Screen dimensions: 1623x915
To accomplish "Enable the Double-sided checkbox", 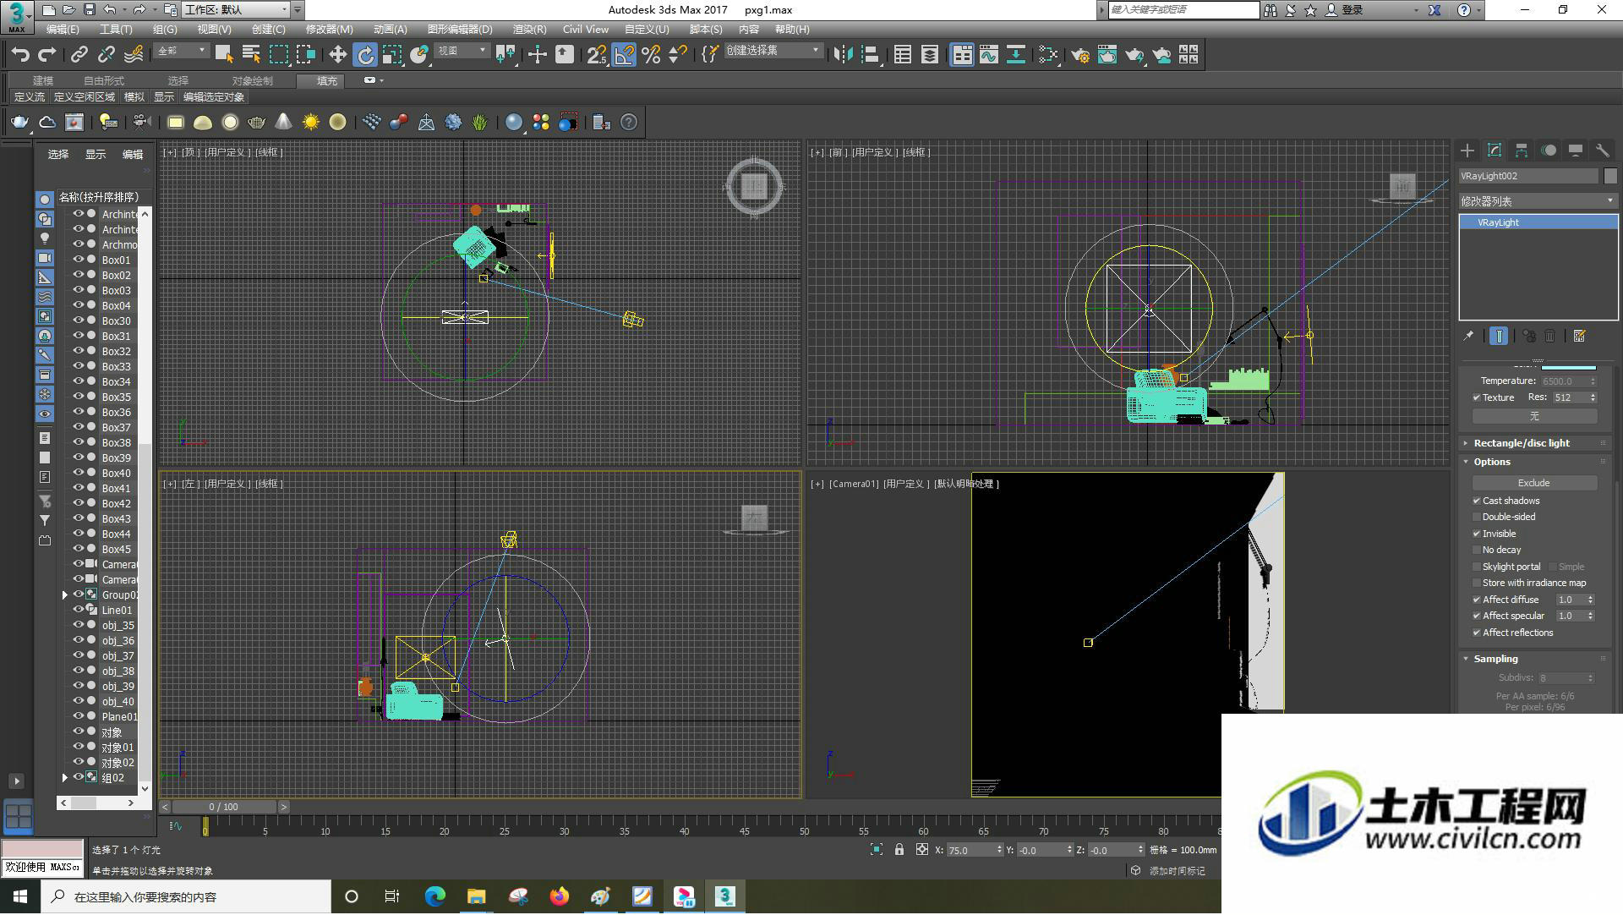I will pyautogui.click(x=1477, y=517).
